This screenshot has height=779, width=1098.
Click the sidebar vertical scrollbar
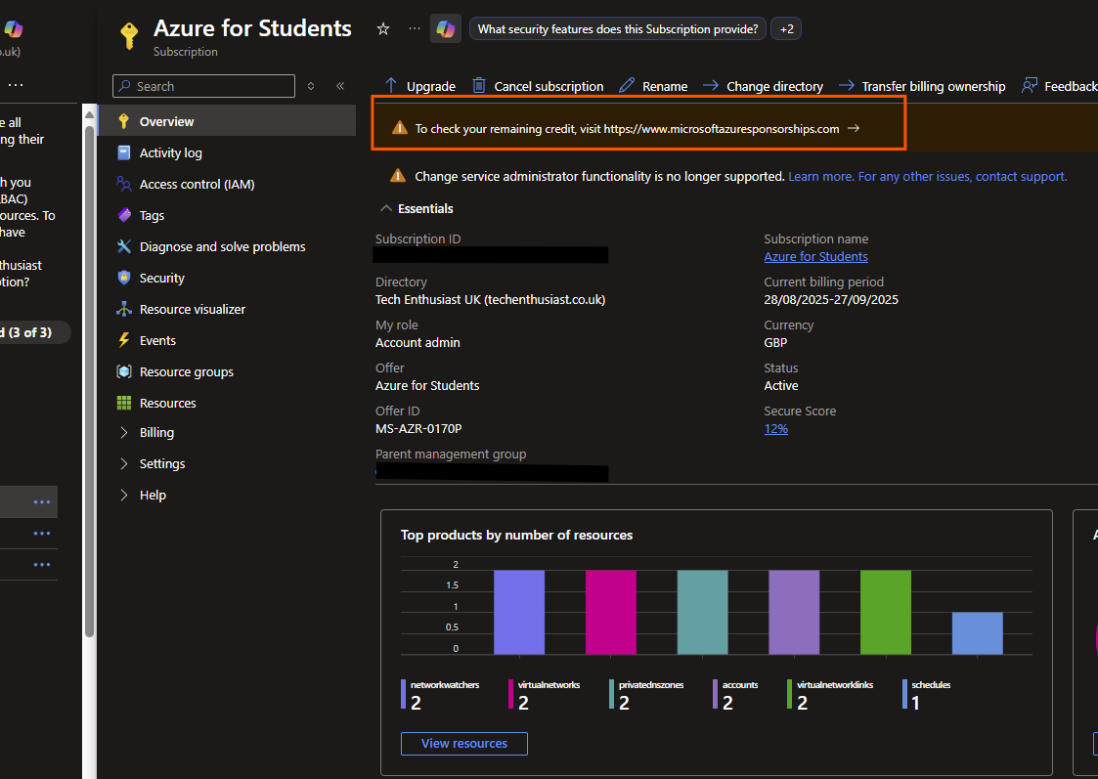click(x=90, y=381)
